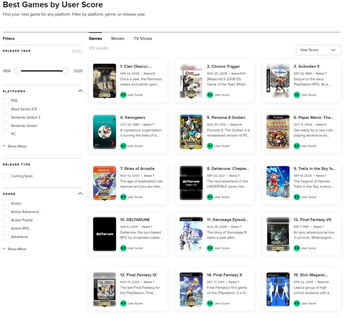Viewport: 349px width, 318px height.
Task: Open the Suikoden II cover image
Action: pyautogui.click(x=278, y=81)
